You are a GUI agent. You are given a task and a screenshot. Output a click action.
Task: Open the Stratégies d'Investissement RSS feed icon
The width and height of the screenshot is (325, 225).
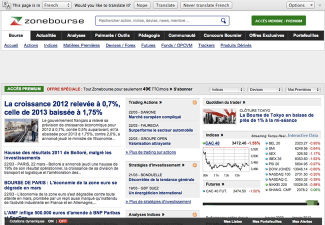[x=194, y=165]
